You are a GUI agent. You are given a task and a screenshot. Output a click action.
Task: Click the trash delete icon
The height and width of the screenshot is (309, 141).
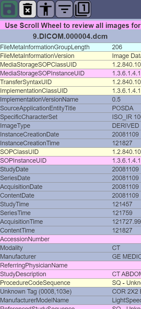pyautogui.click(x=27, y=9)
